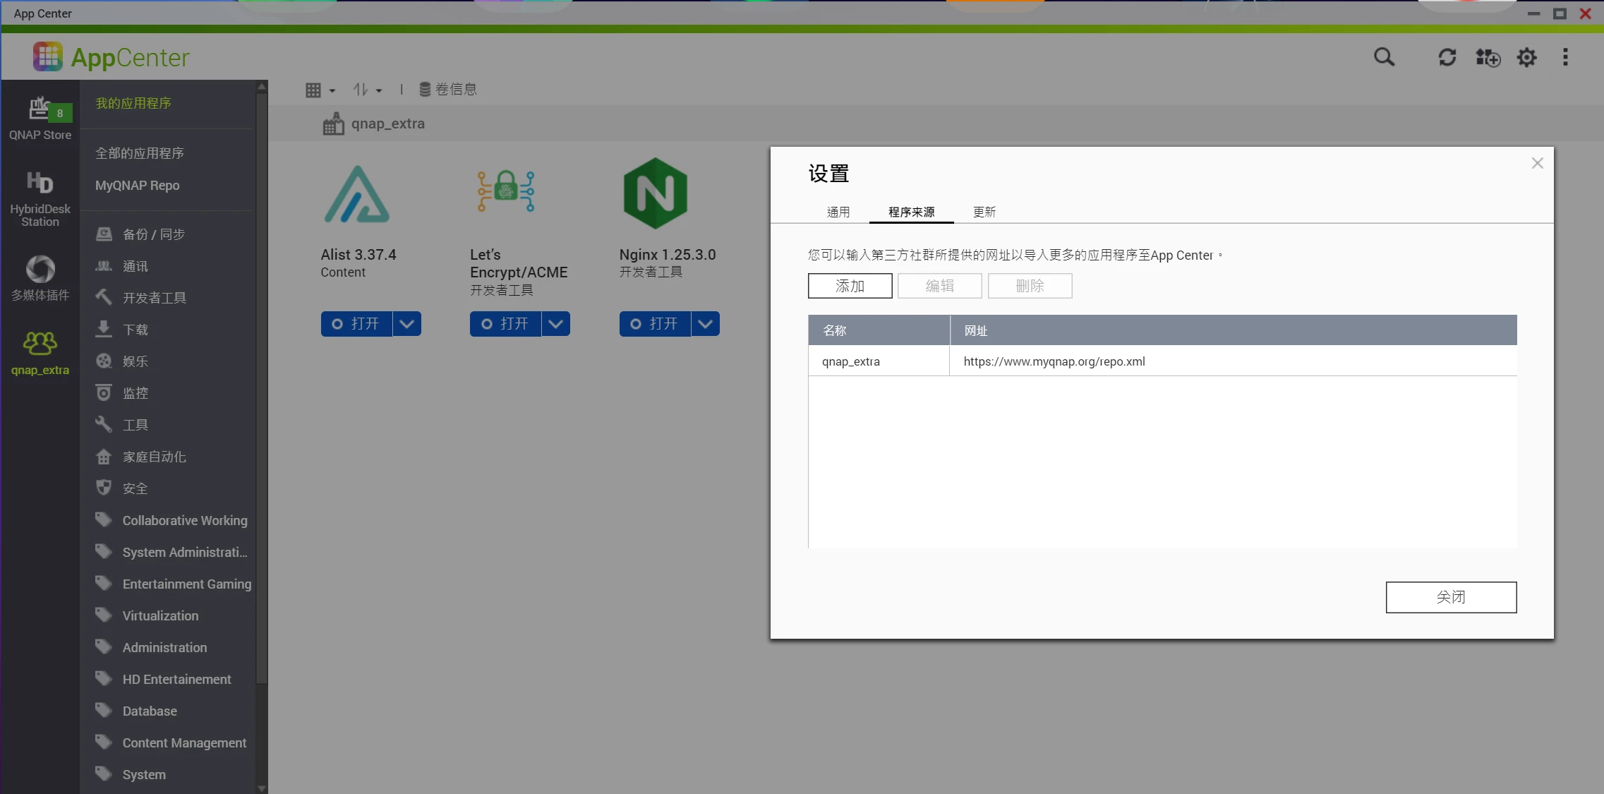This screenshot has height=794, width=1604.
Task: Select the qnap_extra repository row
Action: point(1162,361)
